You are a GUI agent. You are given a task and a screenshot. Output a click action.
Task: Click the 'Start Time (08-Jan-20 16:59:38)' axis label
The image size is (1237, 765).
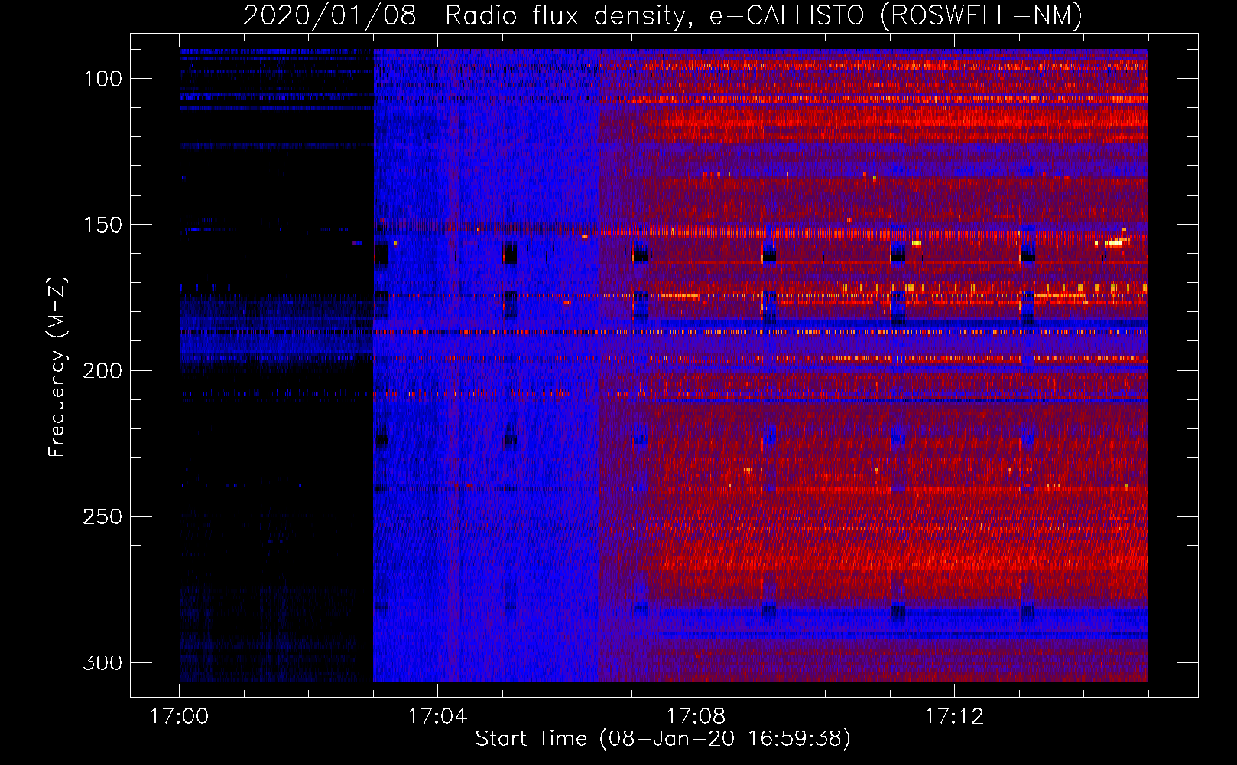tap(663, 739)
